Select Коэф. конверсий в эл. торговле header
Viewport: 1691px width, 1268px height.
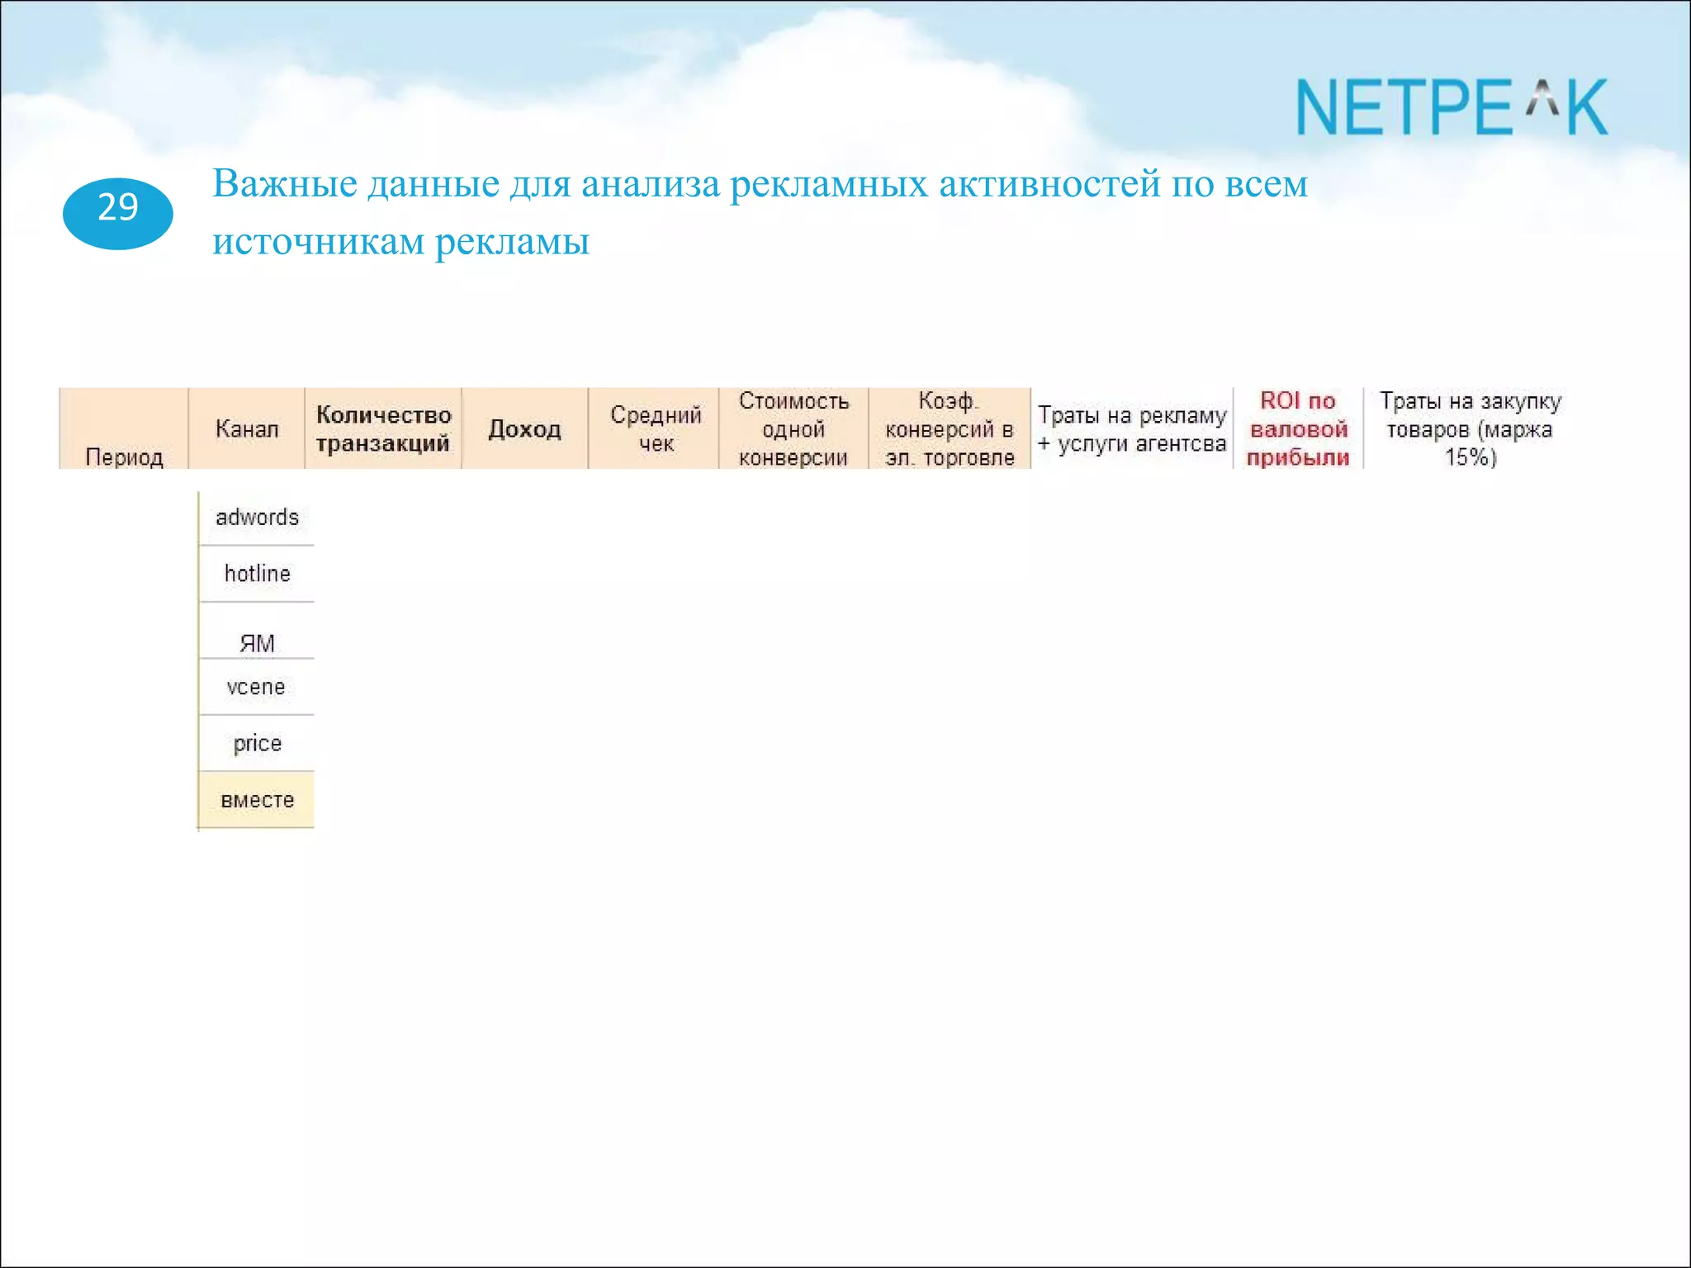click(x=950, y=428)
